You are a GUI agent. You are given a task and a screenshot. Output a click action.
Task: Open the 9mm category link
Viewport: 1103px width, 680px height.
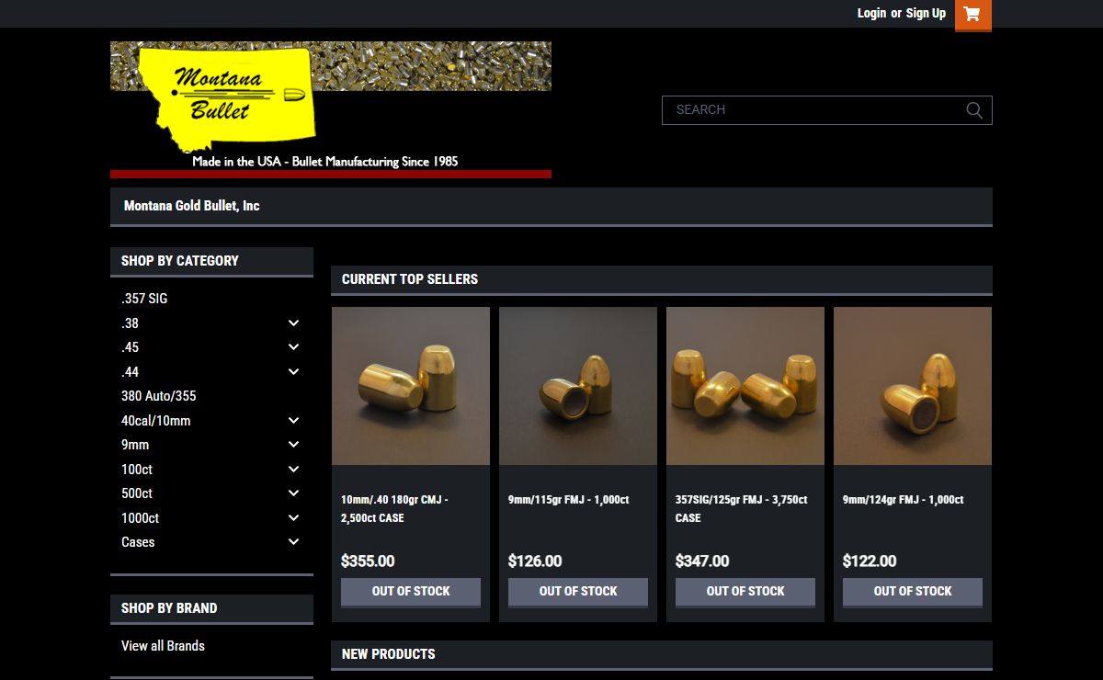click(135, 445)
